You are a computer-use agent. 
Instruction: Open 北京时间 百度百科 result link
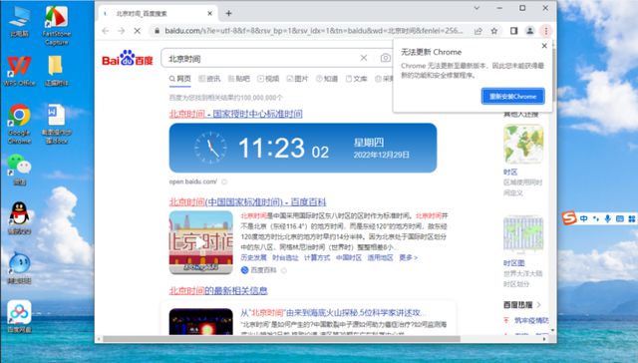247,201
